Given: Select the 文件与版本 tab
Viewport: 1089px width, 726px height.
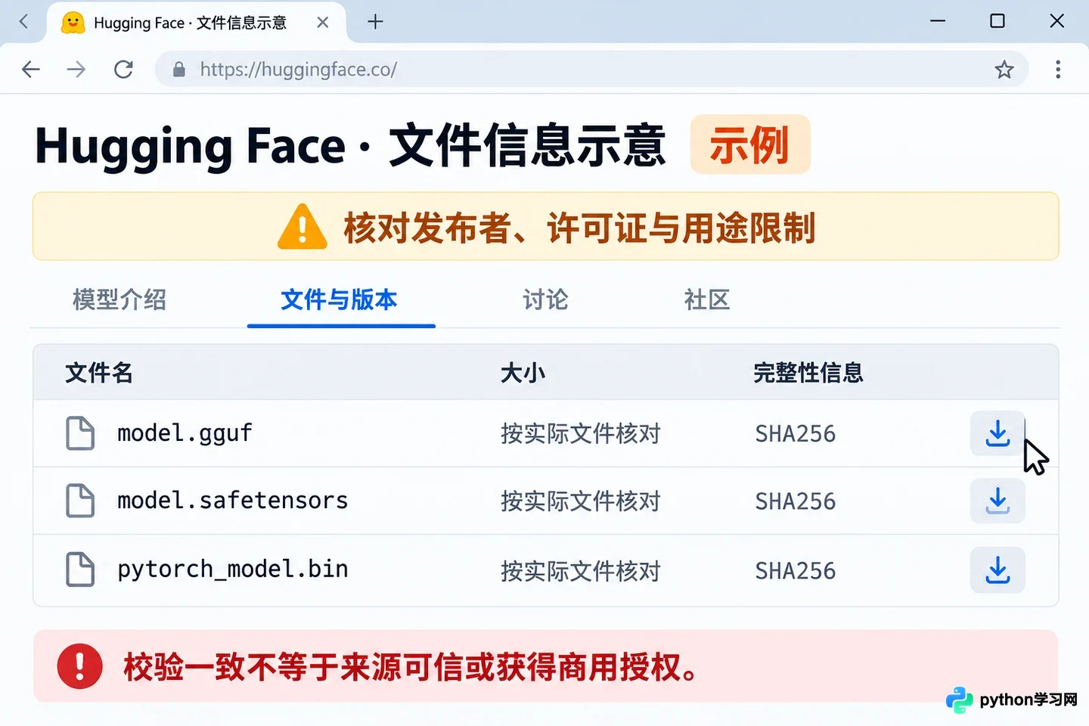Looking at the screenshot, I should pyautogui.click(x=340, y=299).
